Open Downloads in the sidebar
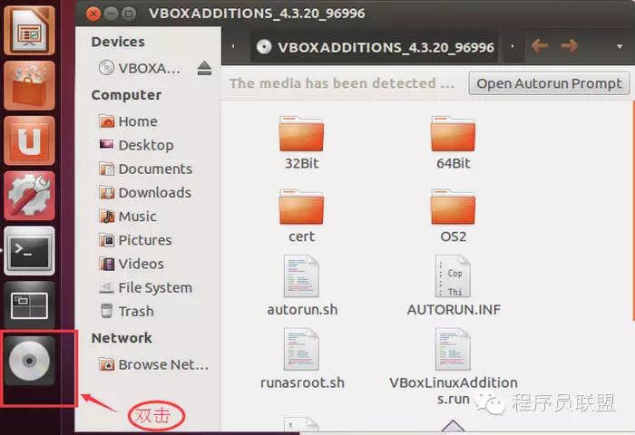 click(x=145, y=193)
